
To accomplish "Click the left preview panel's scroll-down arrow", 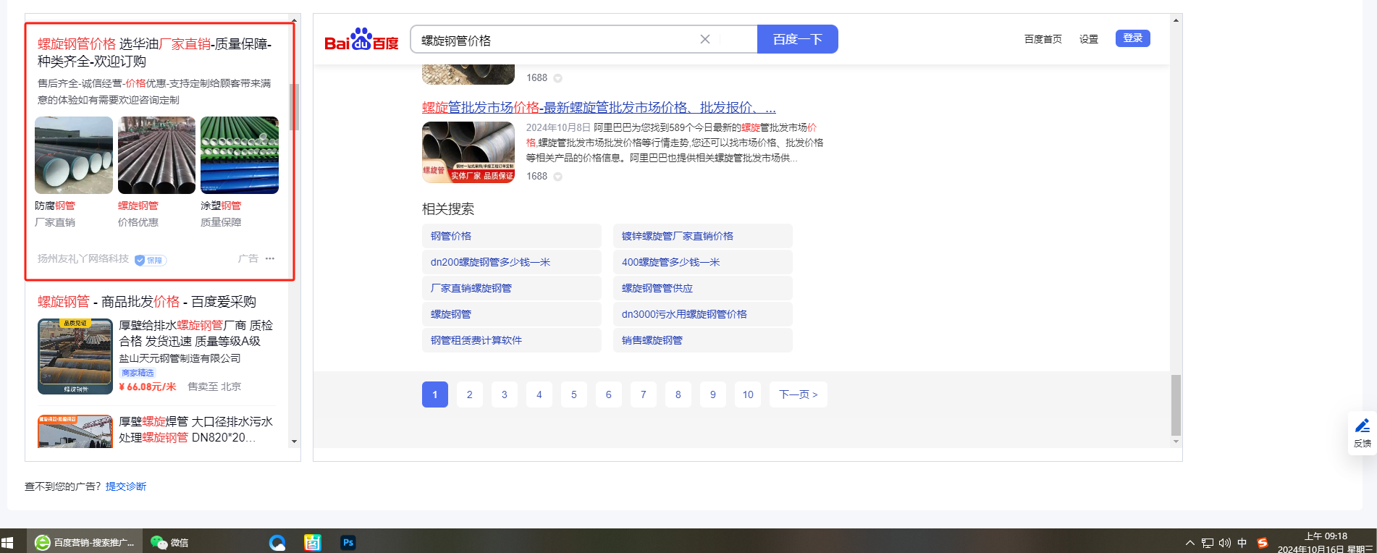I will click(x=294, y=441).
